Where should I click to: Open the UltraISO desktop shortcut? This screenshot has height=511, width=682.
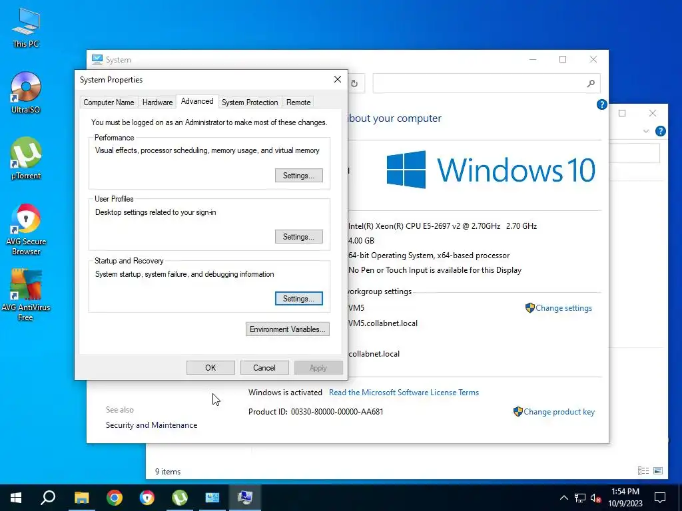(x=26, y=92)
